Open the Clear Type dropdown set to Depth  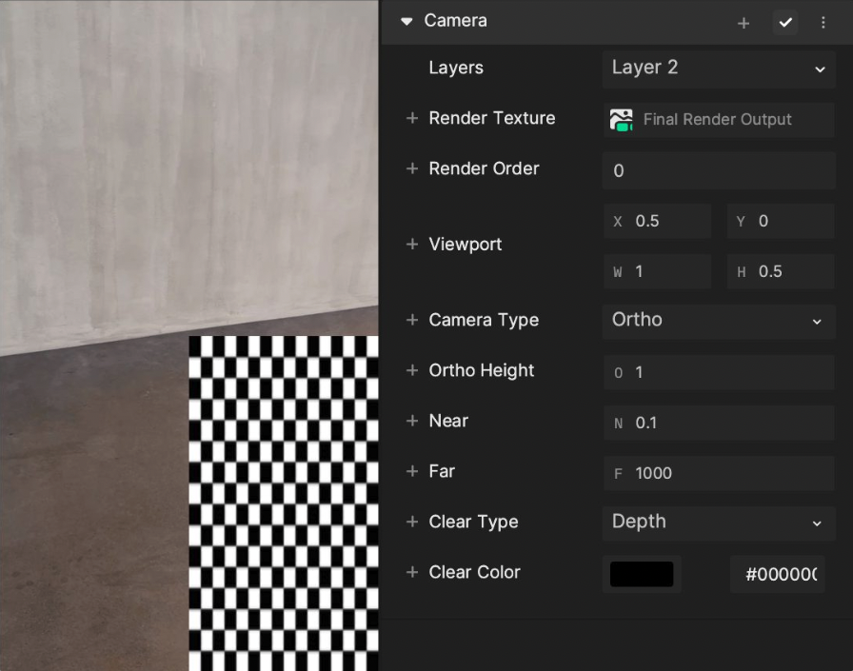click(x=718, y=523)
